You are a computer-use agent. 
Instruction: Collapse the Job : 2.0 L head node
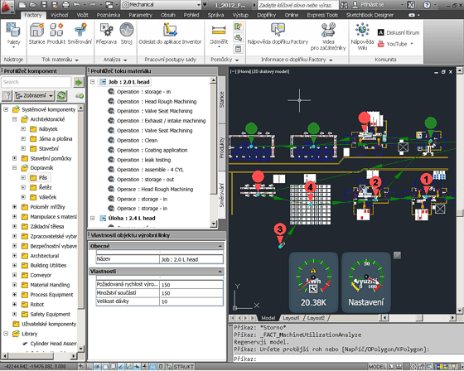[x=93, y=82]
